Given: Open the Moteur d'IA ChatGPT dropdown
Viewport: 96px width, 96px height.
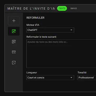Looking at the screenshot, I should click(50, 30).
